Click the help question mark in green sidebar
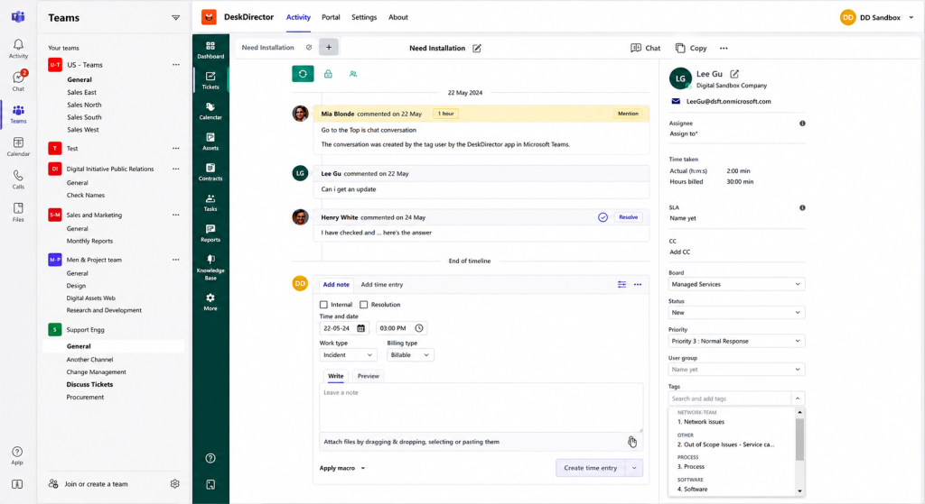Image resolution: width=925 pixels, height=504 pixels. (x=210, y=458)
